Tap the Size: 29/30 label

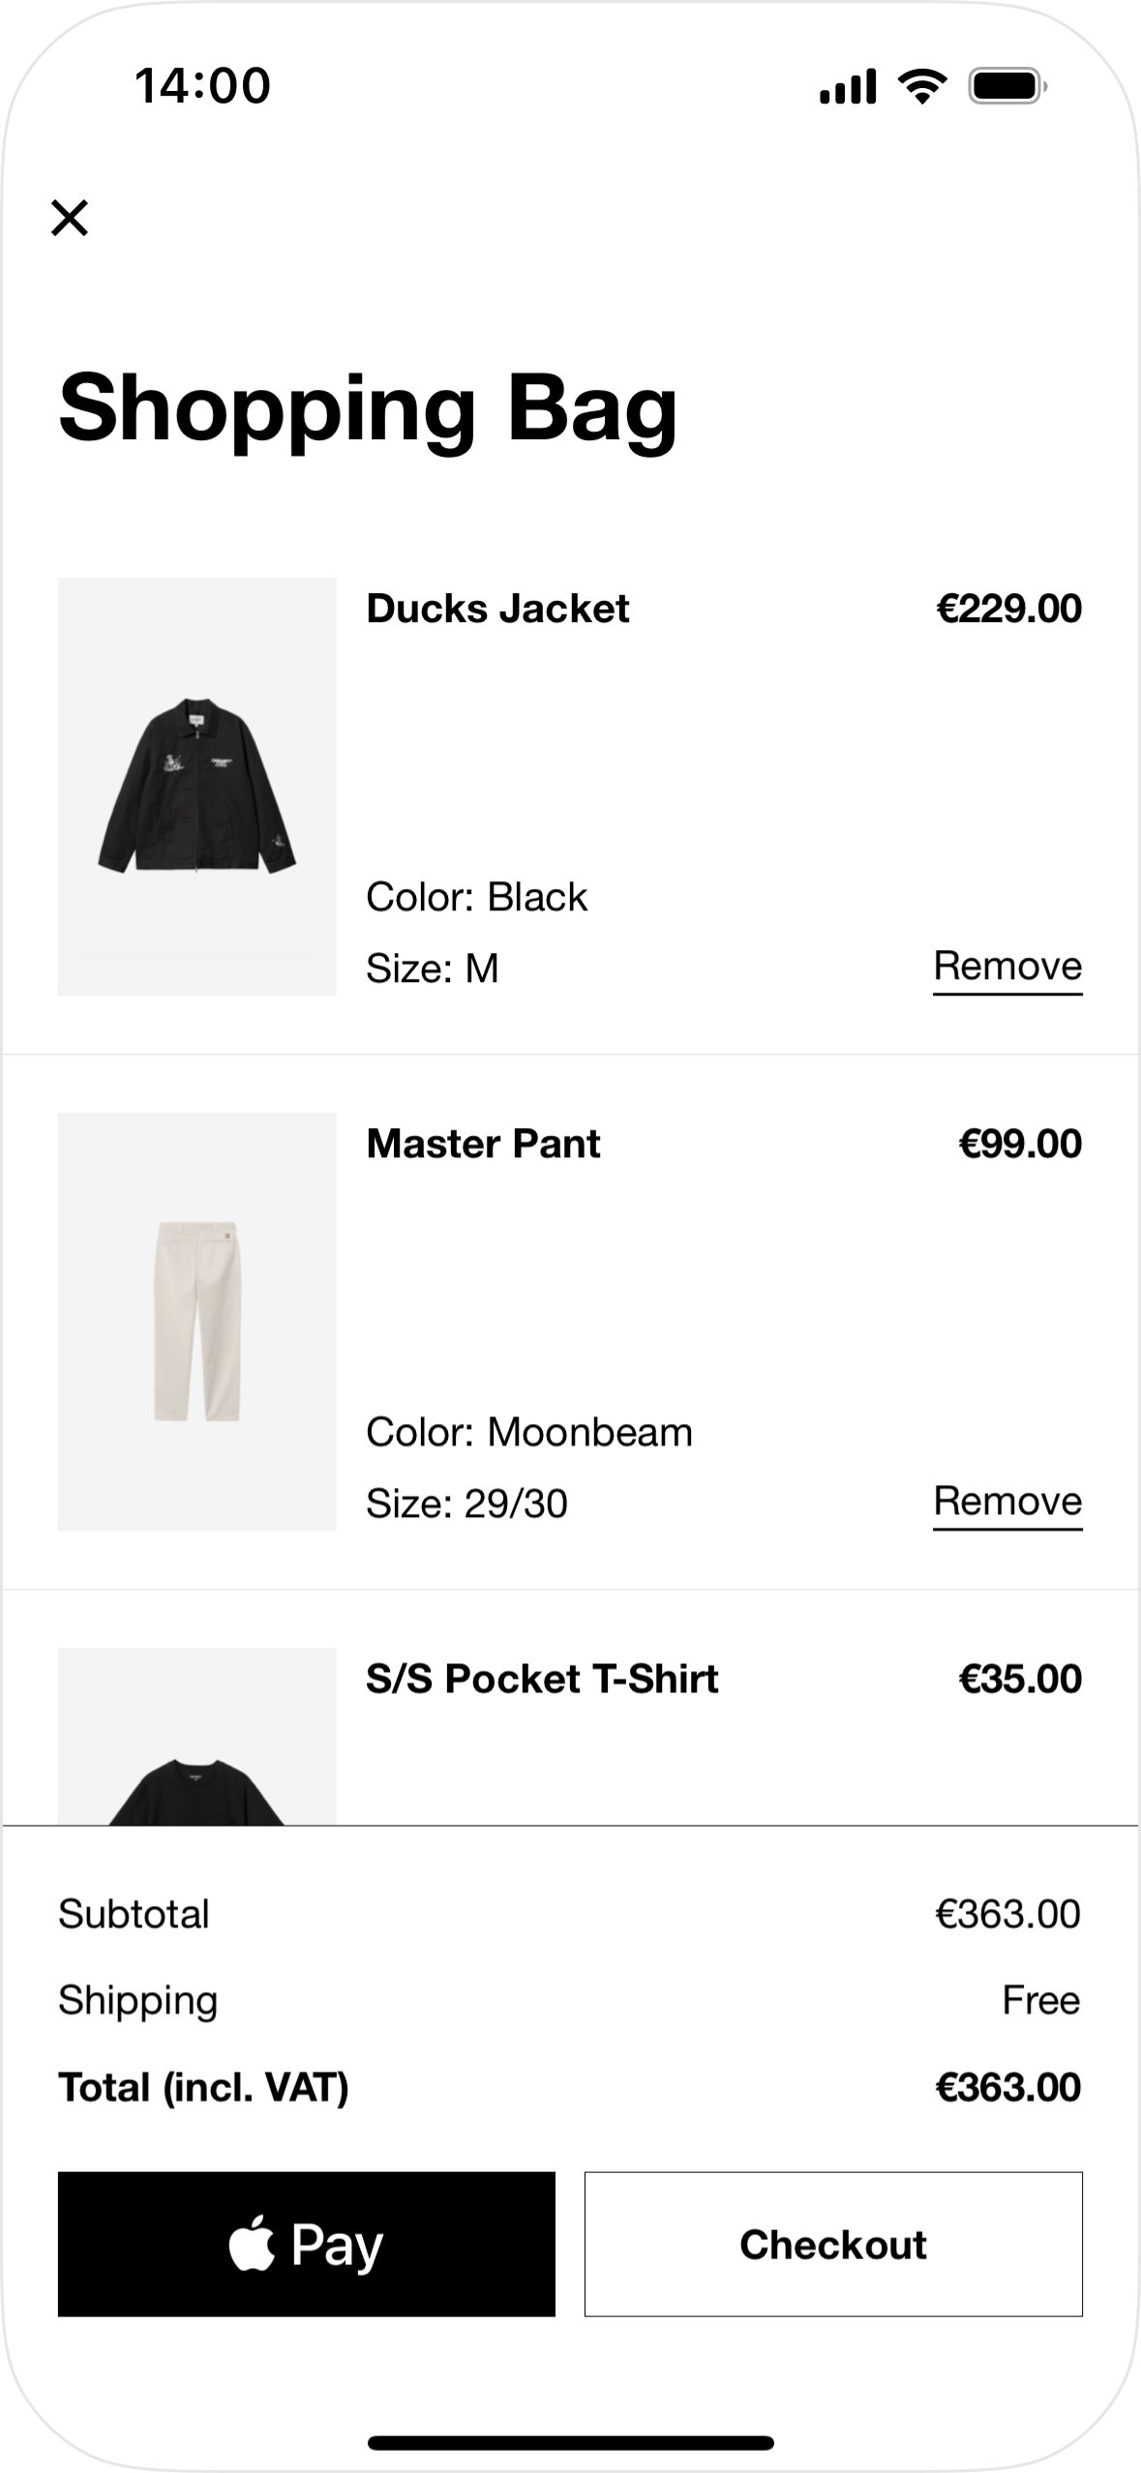466,1504
